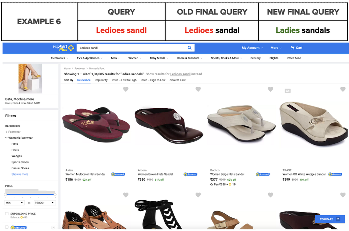Wishlist the Asian Multicolor Flats Sandal heart
349x231 pixels.
126,89
